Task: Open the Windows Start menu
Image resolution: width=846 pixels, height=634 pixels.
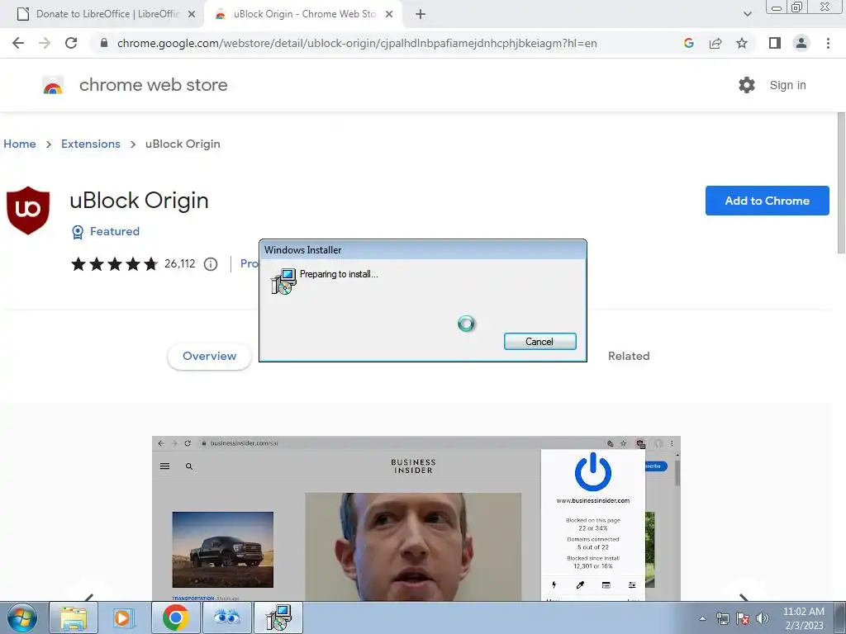Action: click(x=22, y=617)
